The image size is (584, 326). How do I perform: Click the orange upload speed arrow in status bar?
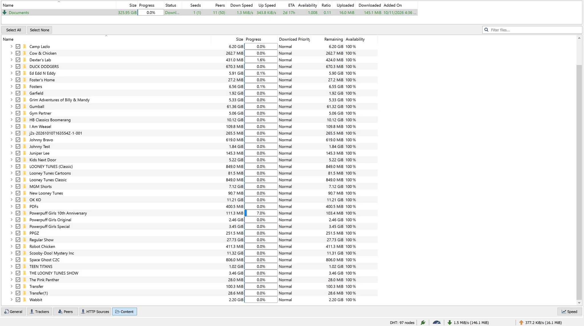[x=521, y=323]
